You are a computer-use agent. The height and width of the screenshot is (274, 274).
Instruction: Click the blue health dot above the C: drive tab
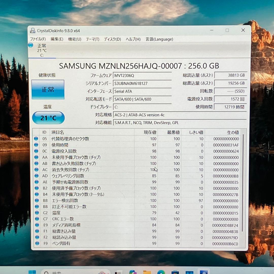coord(30,45)
